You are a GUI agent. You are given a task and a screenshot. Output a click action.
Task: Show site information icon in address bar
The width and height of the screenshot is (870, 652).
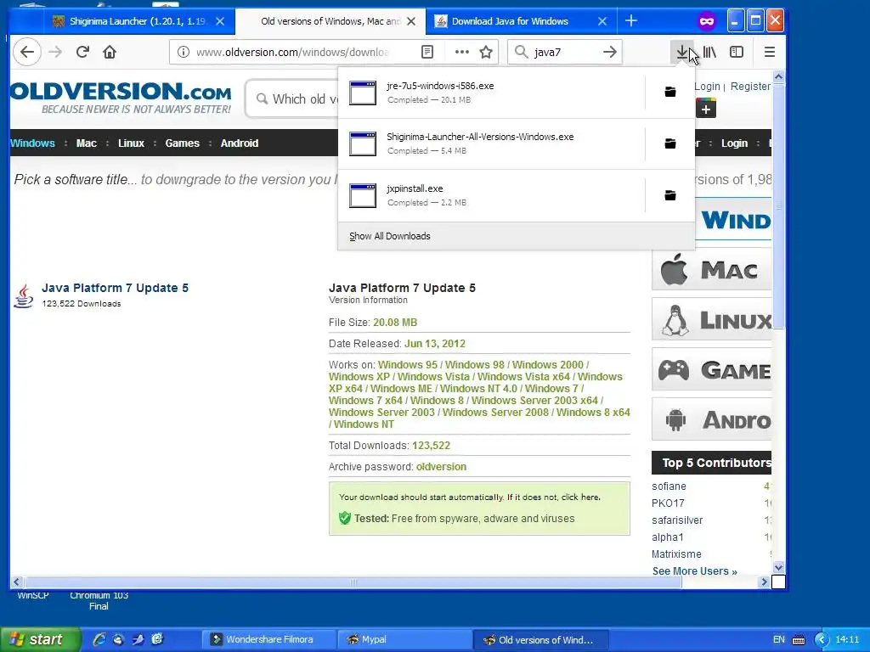(184, 52)
